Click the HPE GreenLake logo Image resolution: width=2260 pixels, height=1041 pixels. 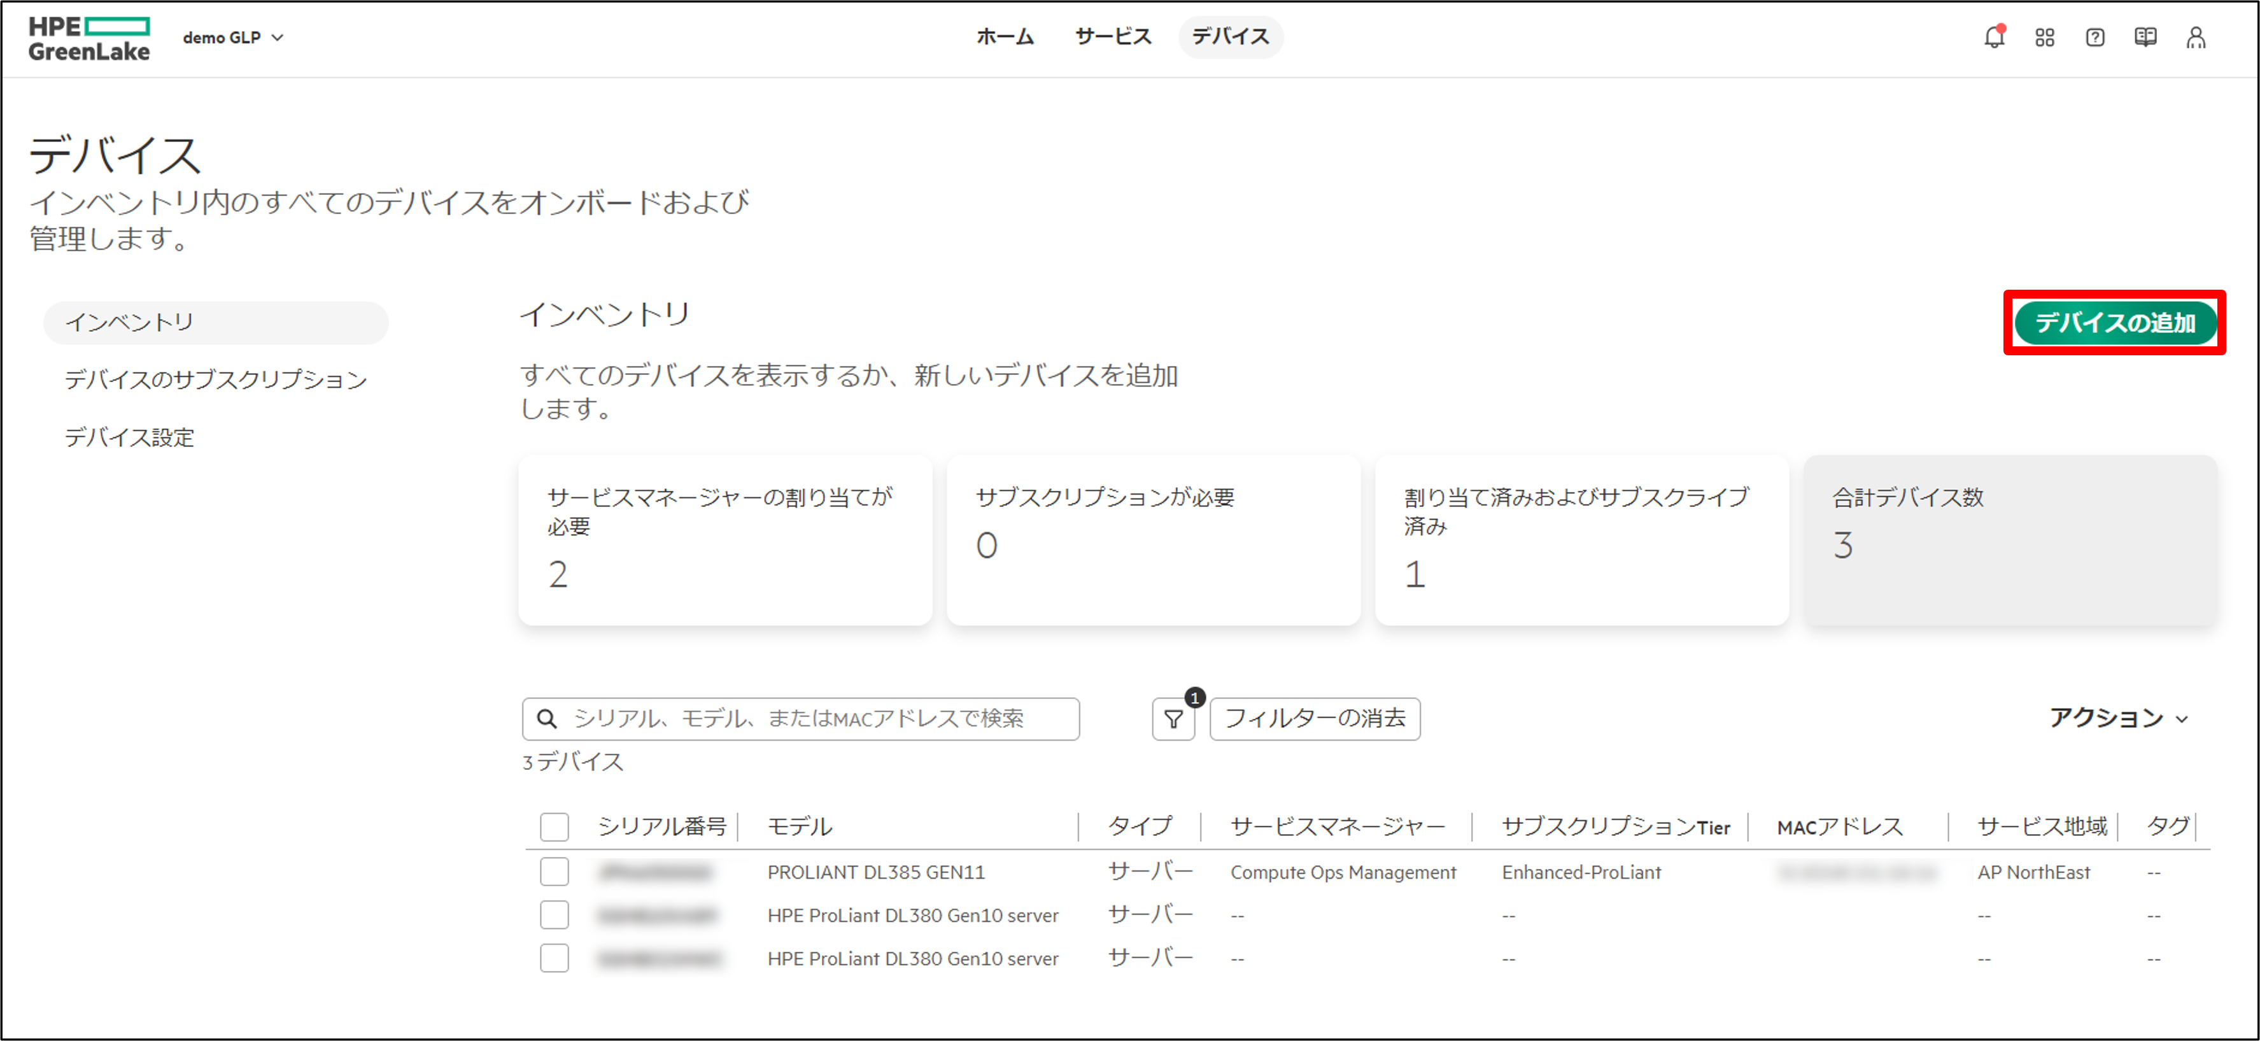pyautogui.click(x=88, y=39)
